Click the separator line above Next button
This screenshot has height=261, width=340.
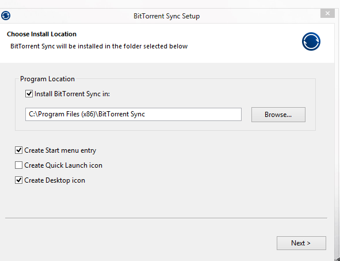coord(166,218)
